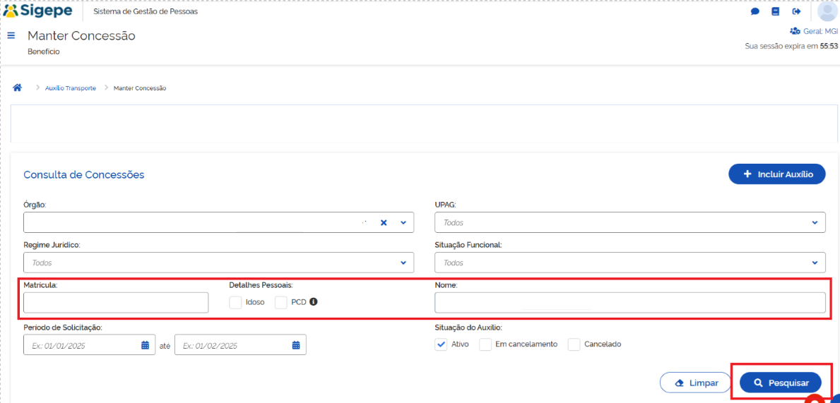Viewport: 840px width, 403px height.
Task: Open the hamburger side menu
Action: [x=11, y=35]
